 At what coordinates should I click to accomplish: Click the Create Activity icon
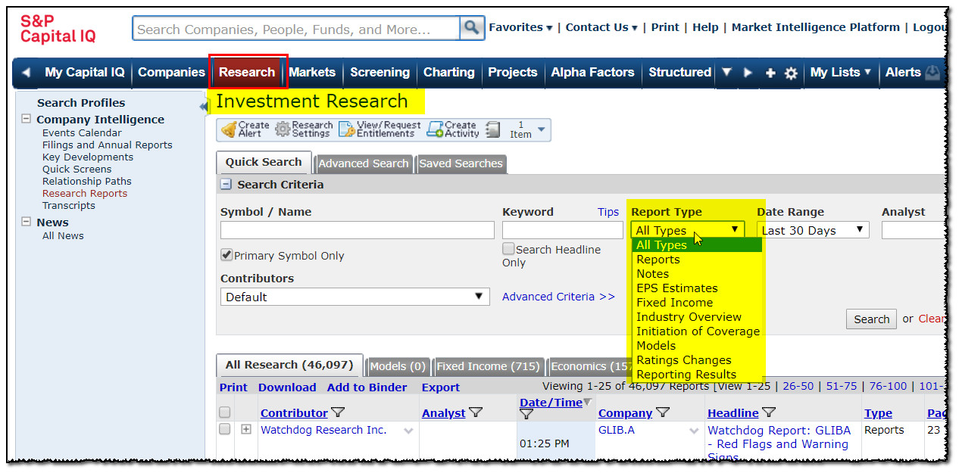435,130
